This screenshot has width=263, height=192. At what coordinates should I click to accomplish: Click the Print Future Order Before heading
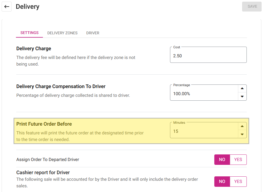click(44, 124)
